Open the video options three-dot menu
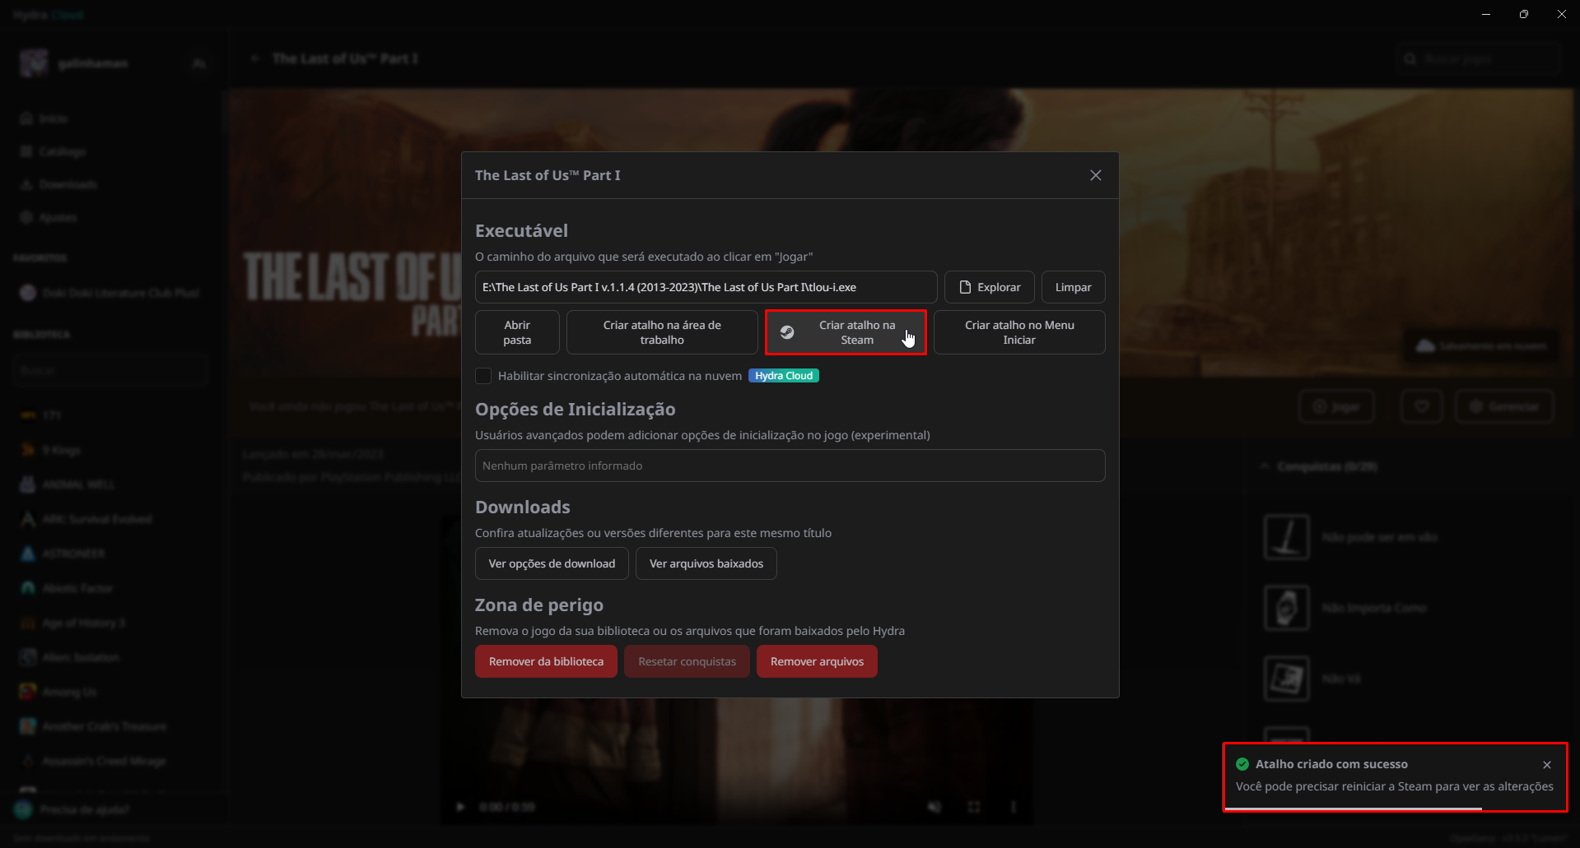This screenshot has width=1580, height=848. tap(1013, 807)
